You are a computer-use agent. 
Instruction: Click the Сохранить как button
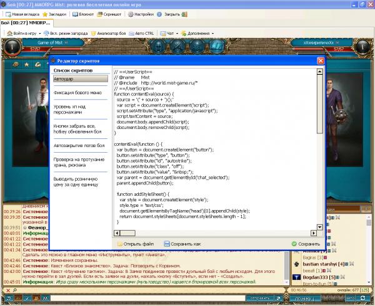click(x=182, y=244)
